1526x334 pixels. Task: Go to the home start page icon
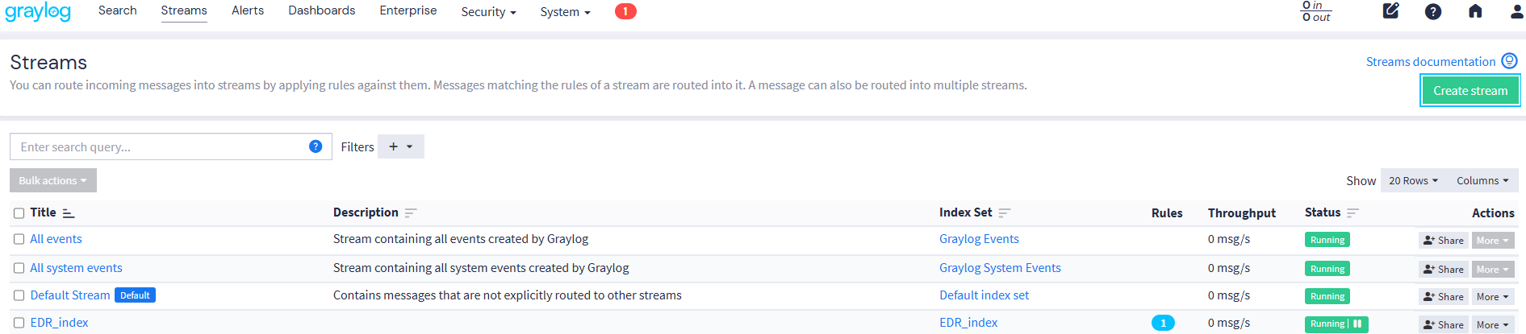(x=1475, y=11)
